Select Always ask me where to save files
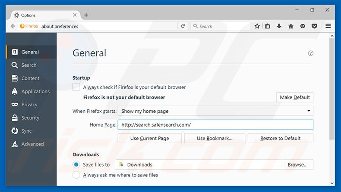The image size is (341, 192). click(x=76, y=175)
